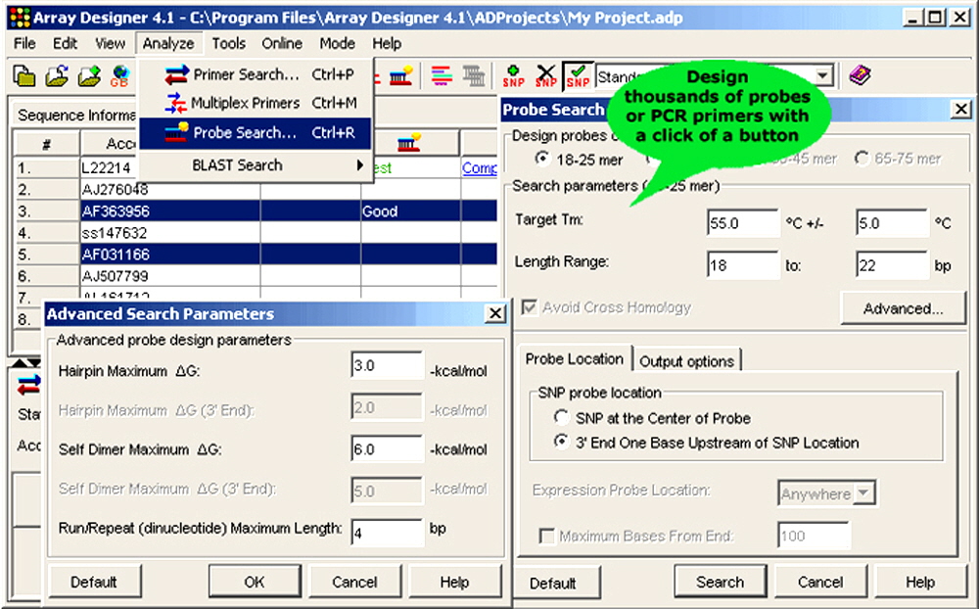This screenshot has width=979, height=609.
Task: Click Help in Probe Search dialog
Action: 920,583
